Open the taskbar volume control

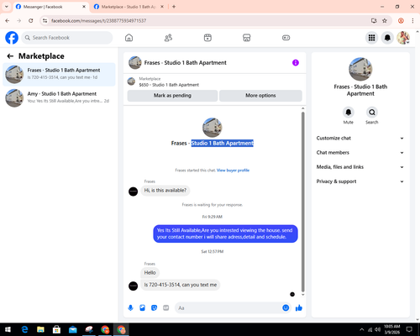pyautogui.click(x=377, y=329)
